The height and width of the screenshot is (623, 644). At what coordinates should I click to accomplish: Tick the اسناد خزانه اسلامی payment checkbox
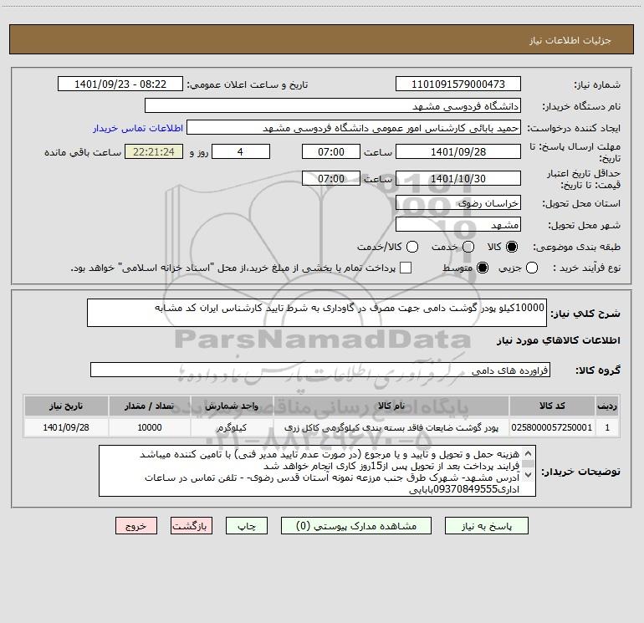pos(406,268)
